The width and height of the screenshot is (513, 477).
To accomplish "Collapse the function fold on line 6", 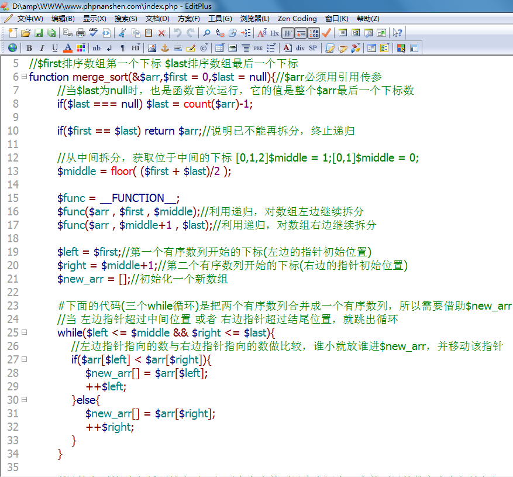I will point(24,77).
